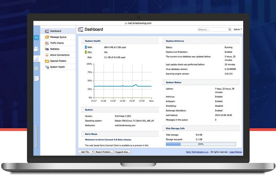Image resolution: width=276 pixels, height=184 pixels.
Task: Open the mail envelope section in left rail
Action: tap(37, 38)
